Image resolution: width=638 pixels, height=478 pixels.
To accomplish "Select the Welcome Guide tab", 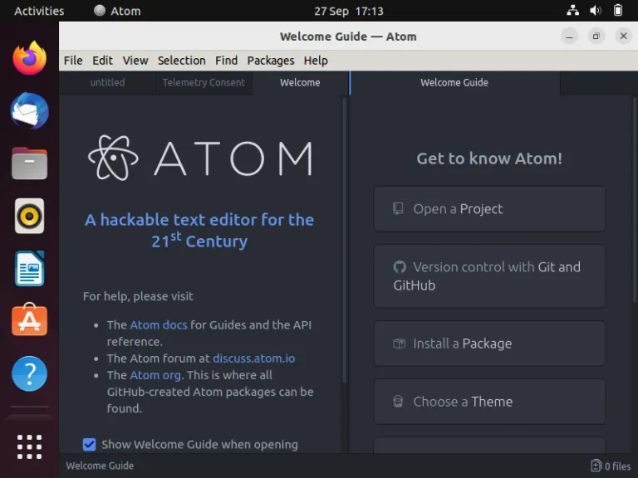I will 454,82.
